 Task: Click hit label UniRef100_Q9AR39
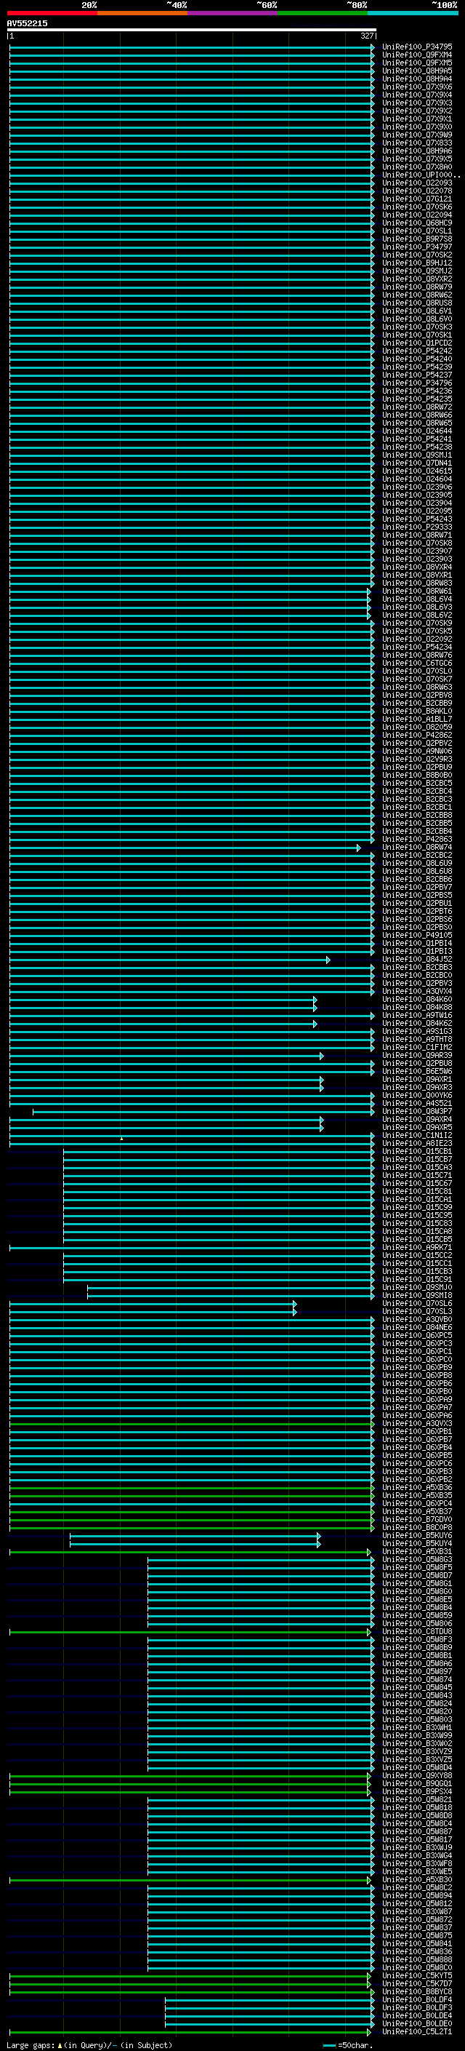tap(416, 1056)
